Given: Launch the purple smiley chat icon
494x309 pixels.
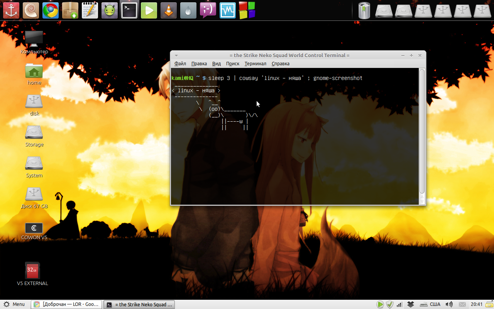Looking at the screenshot, I should click(208, 10).
